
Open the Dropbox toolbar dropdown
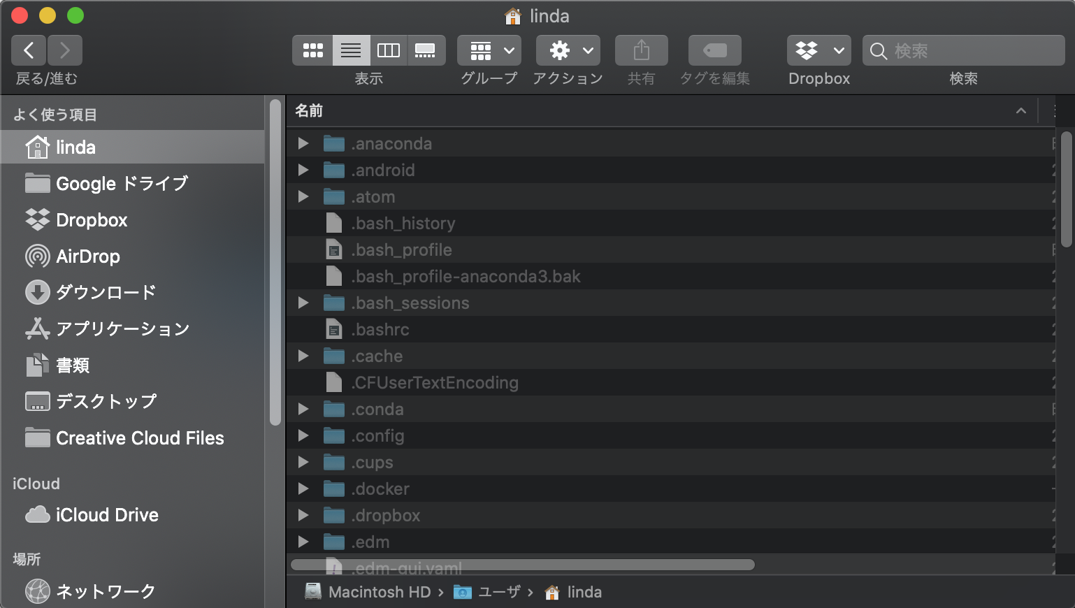pos(818,50)
